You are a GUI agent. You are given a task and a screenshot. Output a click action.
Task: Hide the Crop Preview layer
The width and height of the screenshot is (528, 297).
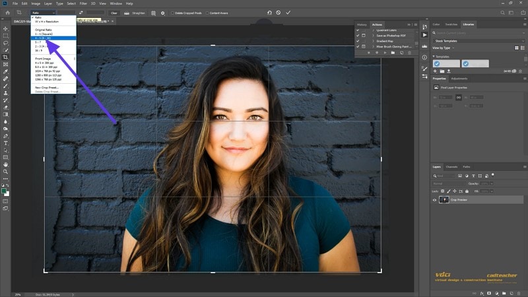434,200
